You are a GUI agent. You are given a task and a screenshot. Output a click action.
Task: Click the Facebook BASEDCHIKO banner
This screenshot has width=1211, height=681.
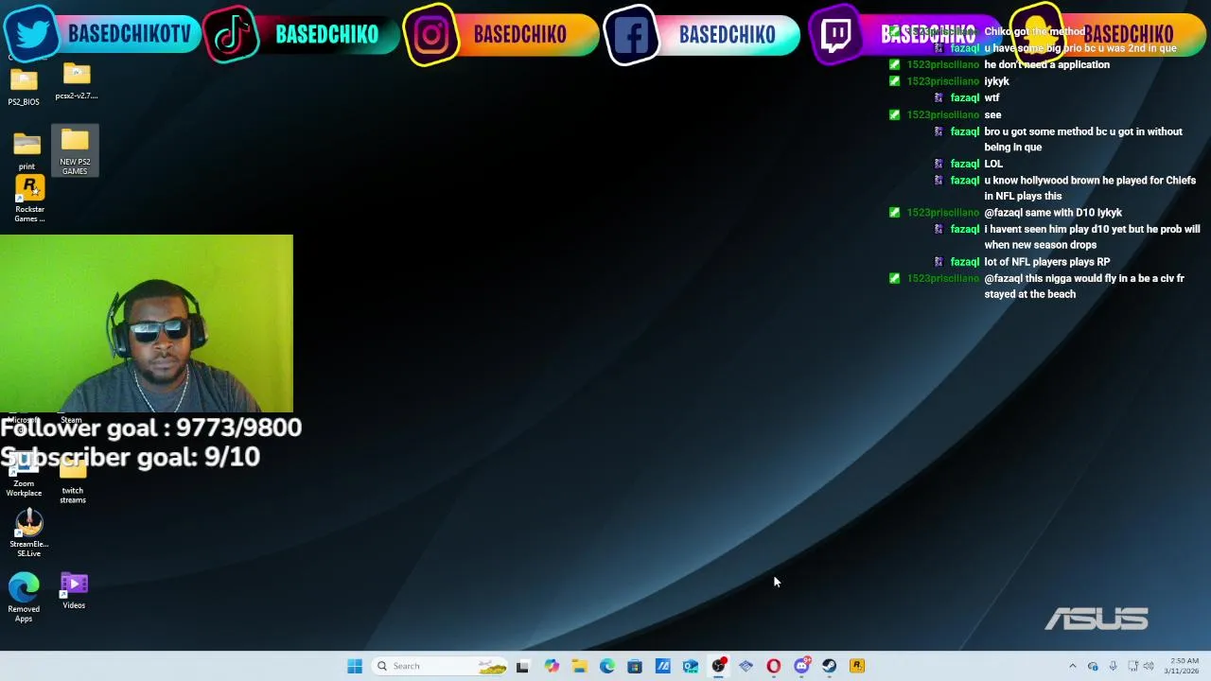[x=702, y=35]
